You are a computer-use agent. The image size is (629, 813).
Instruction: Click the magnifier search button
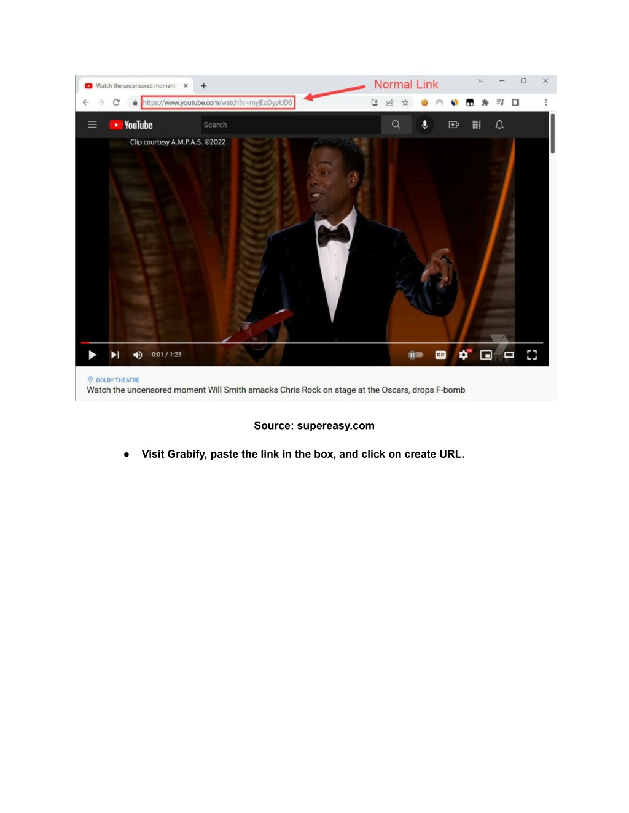coord(396,125)
